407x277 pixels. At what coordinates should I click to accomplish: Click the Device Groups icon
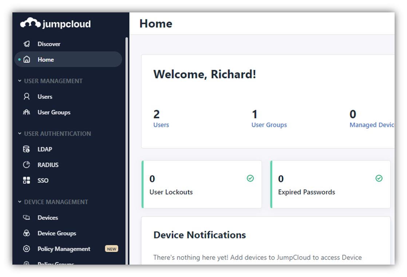27,233
